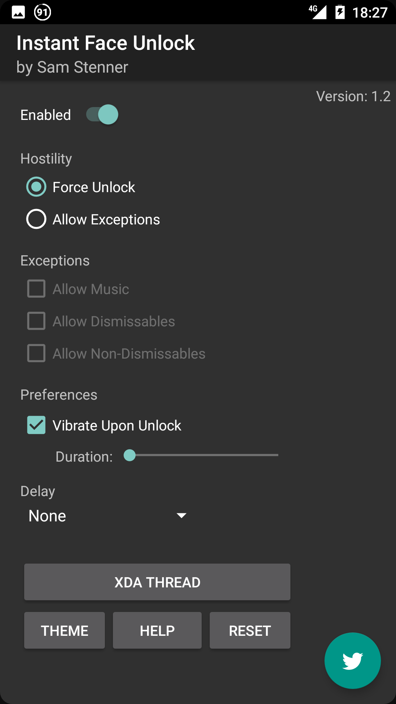Check the Allow Dismissables checkbox
The width and height of the screenshot is (396, 704).
36,321
